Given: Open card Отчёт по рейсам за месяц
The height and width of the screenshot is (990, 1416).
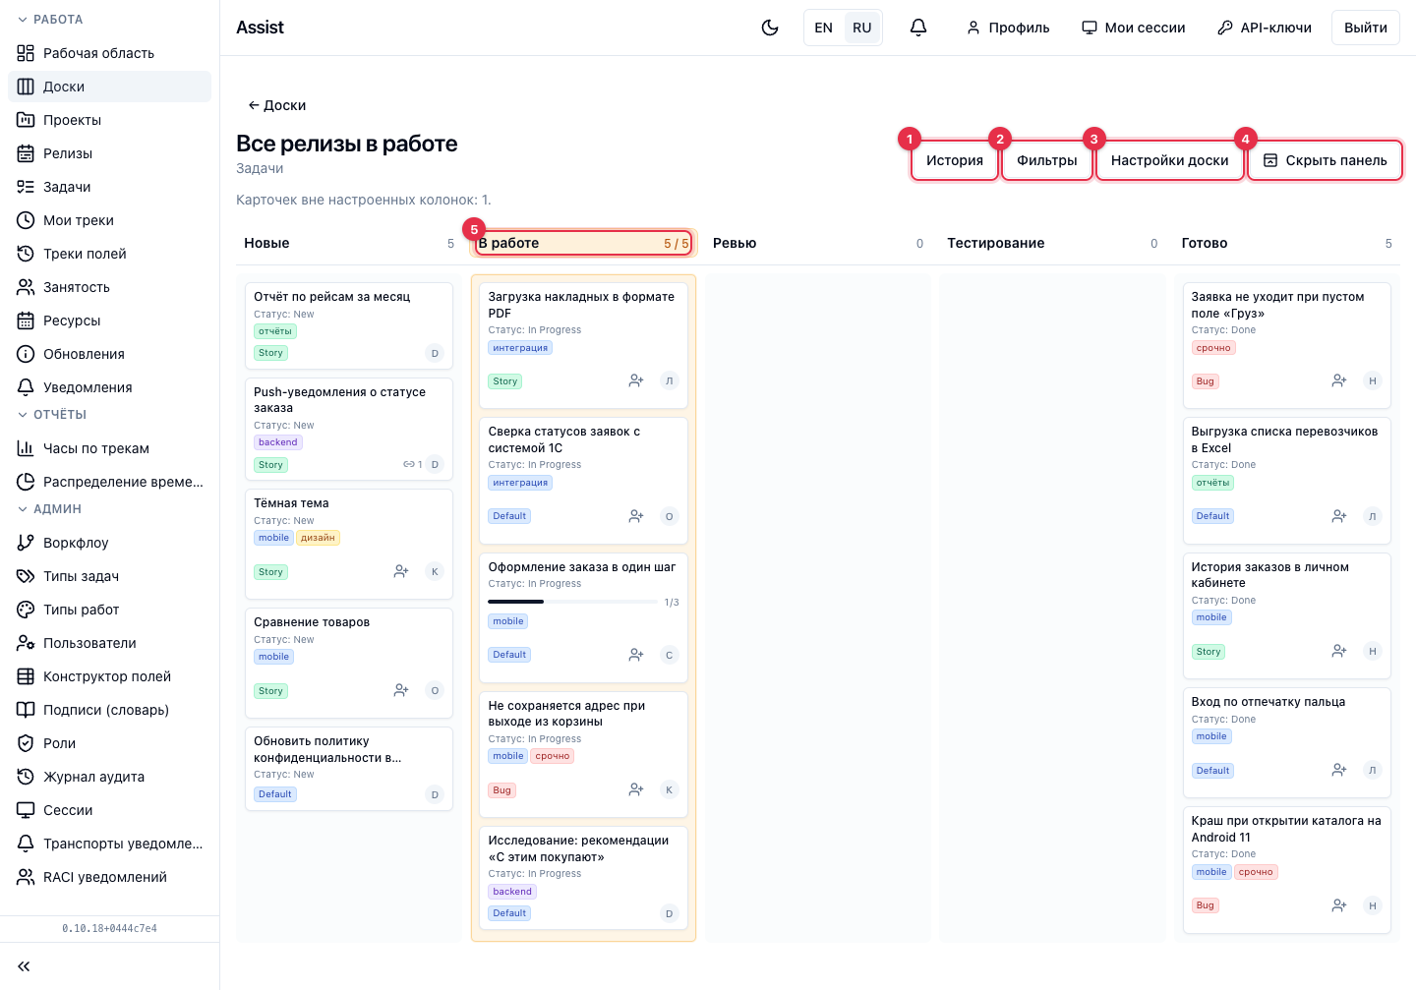Looking at the screenshot, I should tap(349, 325).
